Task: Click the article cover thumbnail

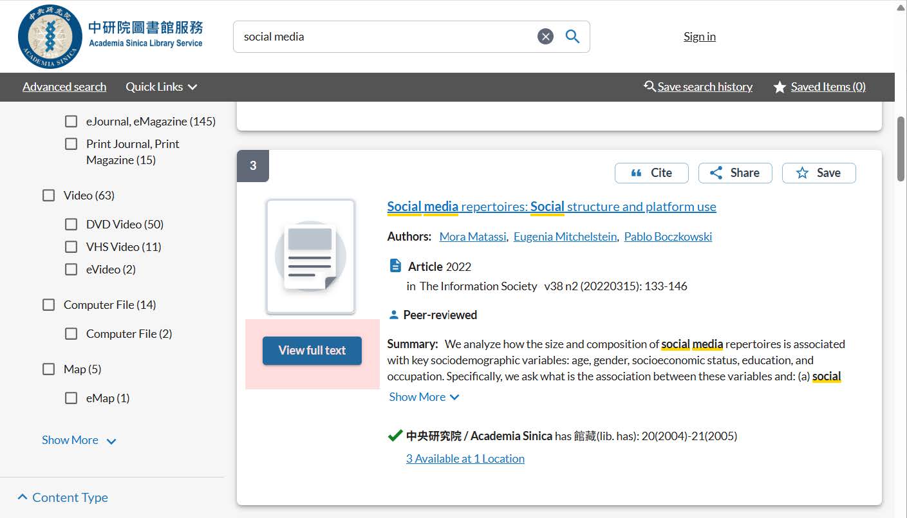Action: (310, 257)
